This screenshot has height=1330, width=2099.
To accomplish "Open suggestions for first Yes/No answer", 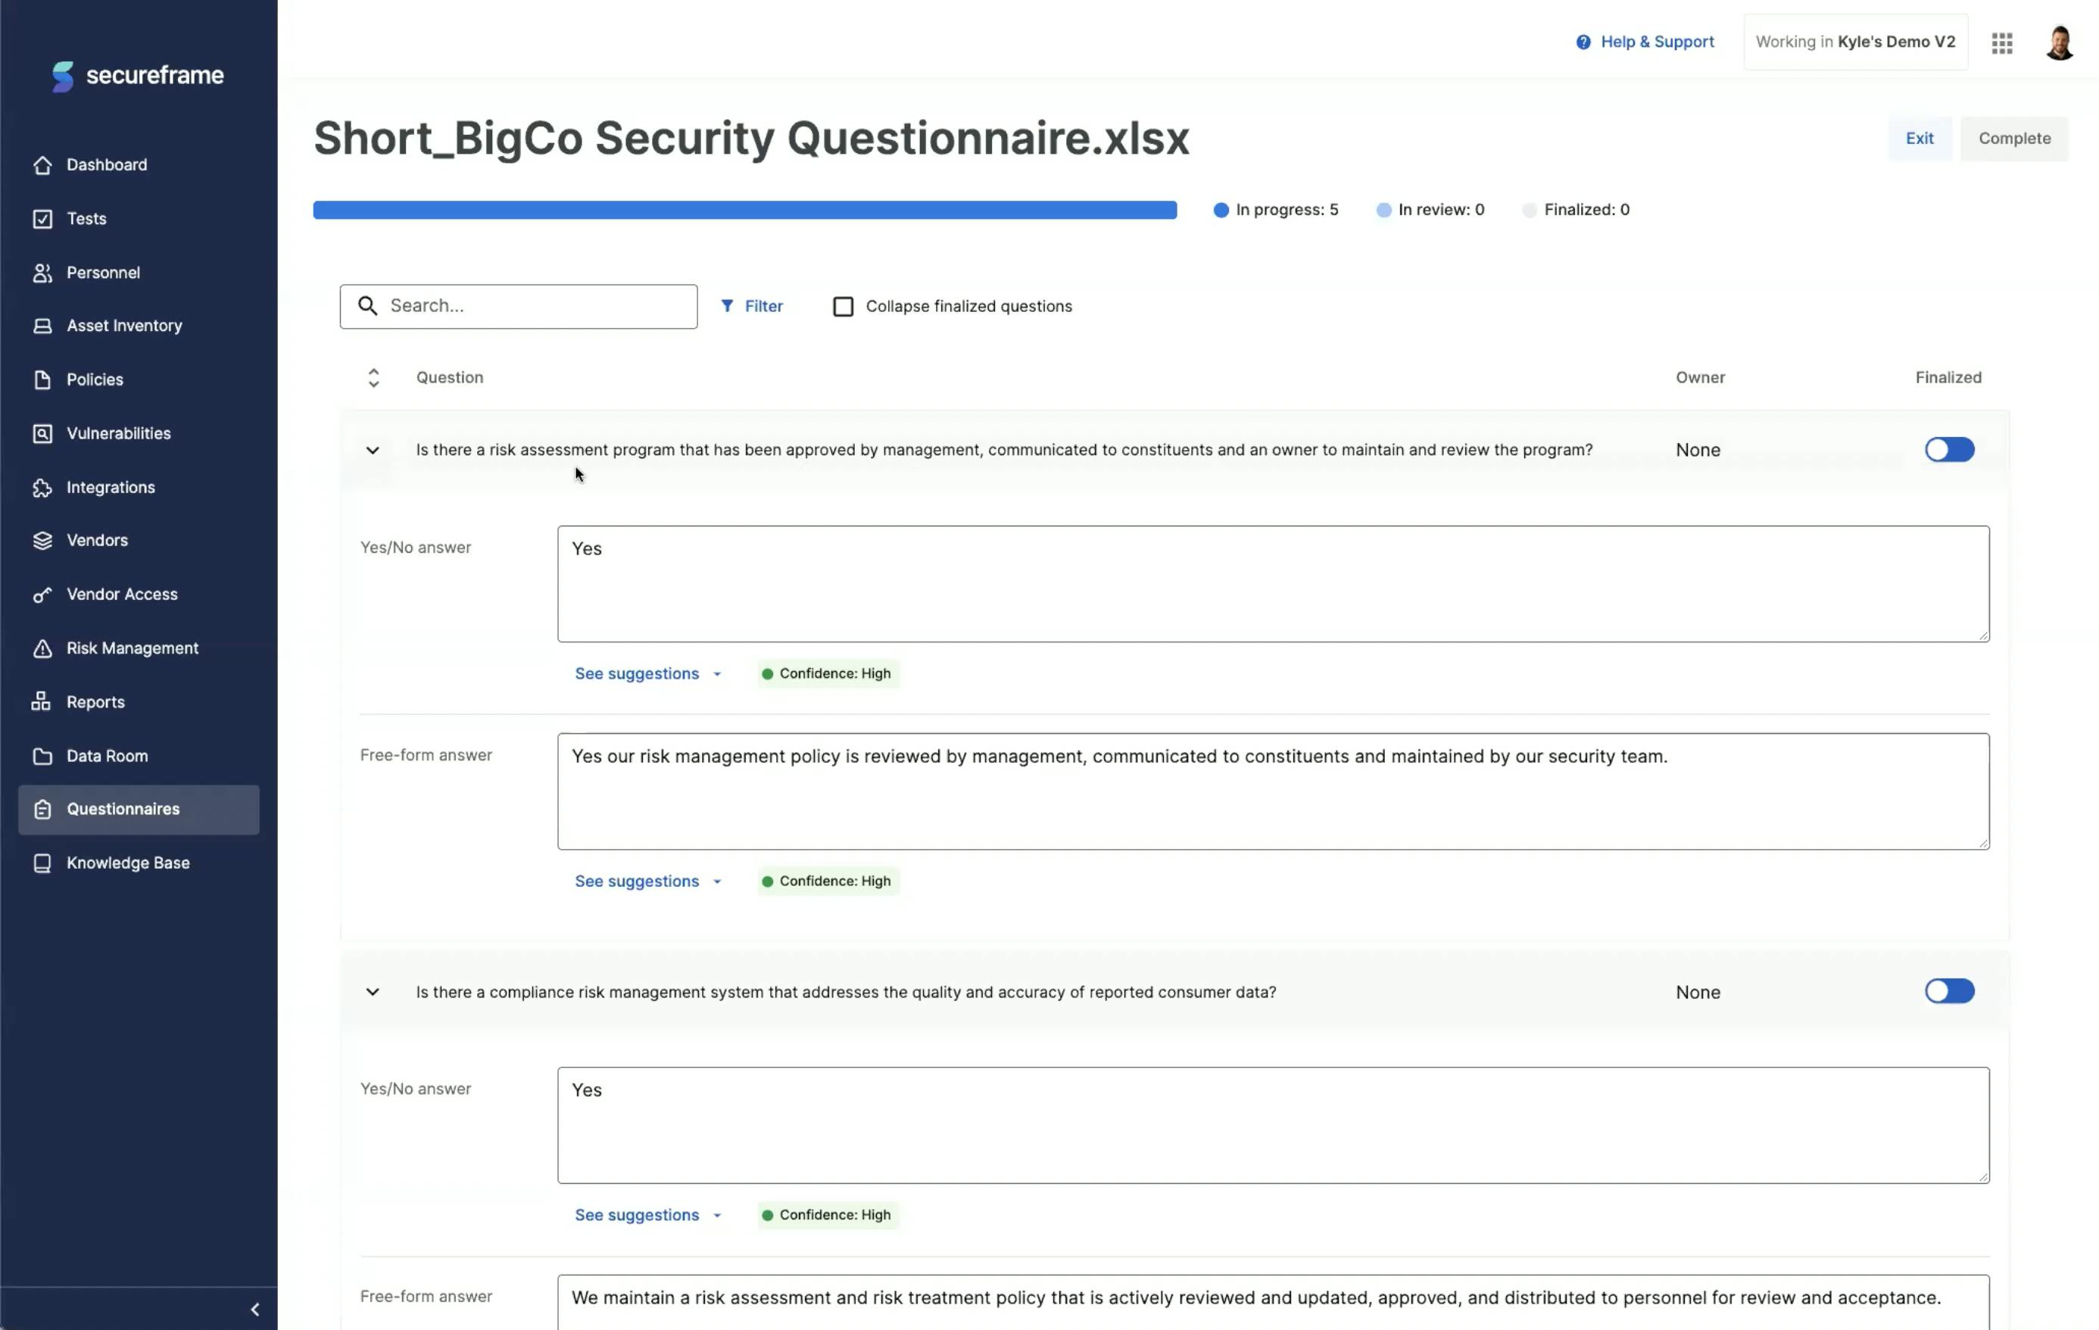I will coord(647,674).
